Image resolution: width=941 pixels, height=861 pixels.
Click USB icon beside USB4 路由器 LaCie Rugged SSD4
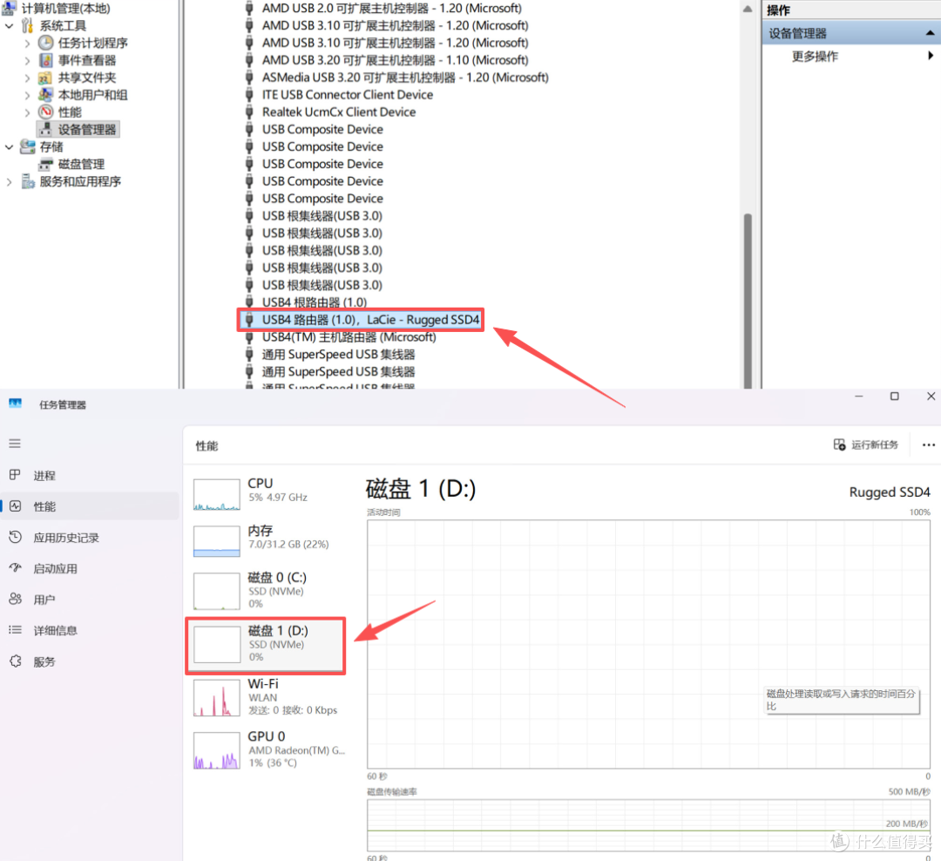[x=249, y=320]
